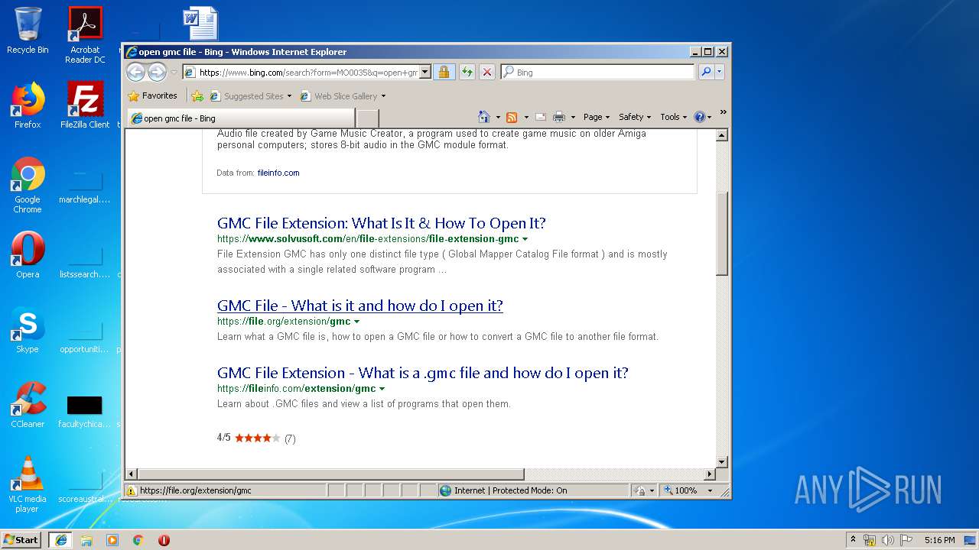The width and height of the screenshot is (979, 550).
Task: Open fileinfo.com data source link
Action: click(x=278, y=173)
